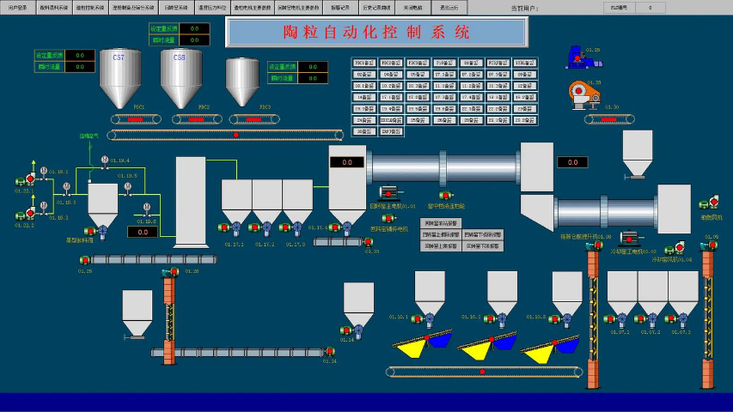Click the fan motor labeled 01.22.2
This screenshot has width=733, height=412.
point(26,215)
